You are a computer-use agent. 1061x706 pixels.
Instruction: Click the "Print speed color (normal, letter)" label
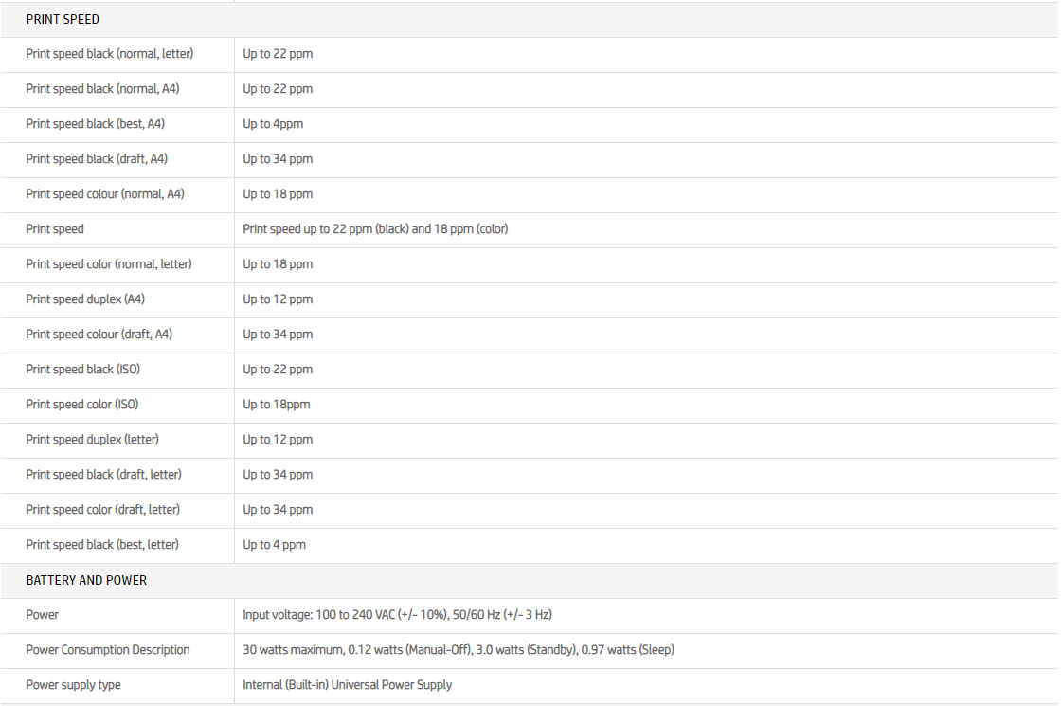[x=109, y=264]
